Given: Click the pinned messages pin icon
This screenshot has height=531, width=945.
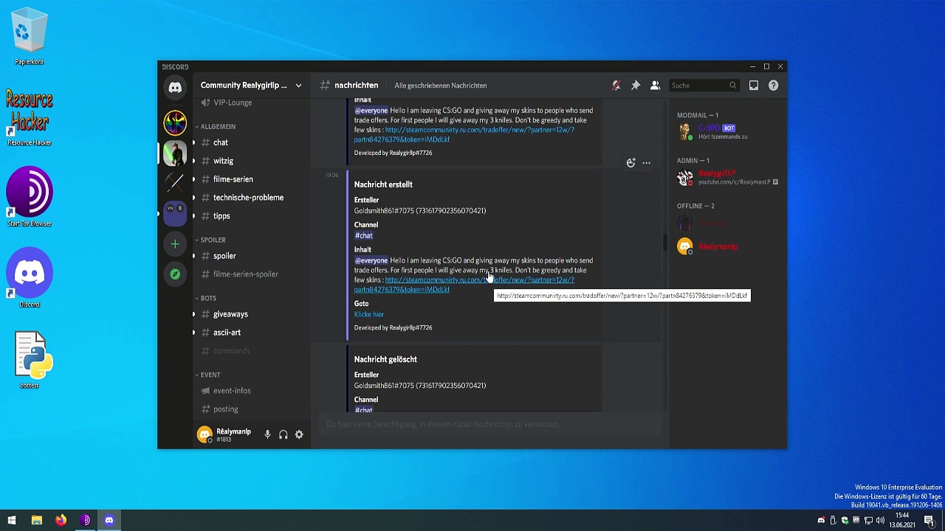Looking at the screenshot, I should coord(636,86).
